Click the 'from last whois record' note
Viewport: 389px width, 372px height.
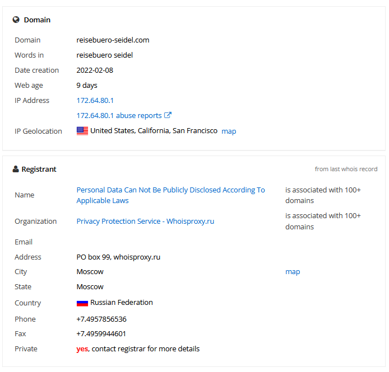346,169
